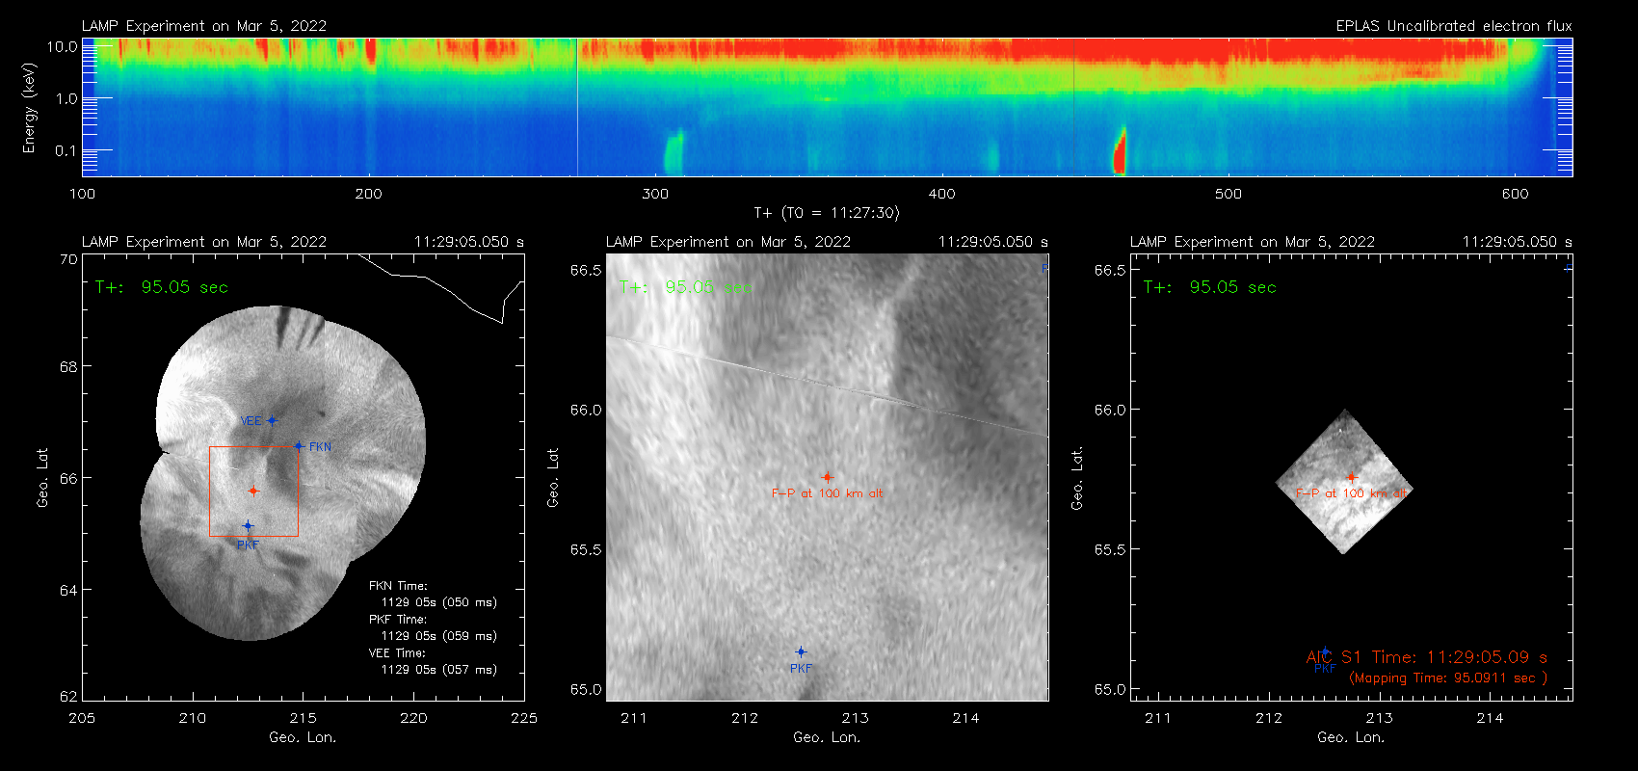Click the green low-energy burst near T+ 305
The image size is (1638, 771).
point(674,152)
